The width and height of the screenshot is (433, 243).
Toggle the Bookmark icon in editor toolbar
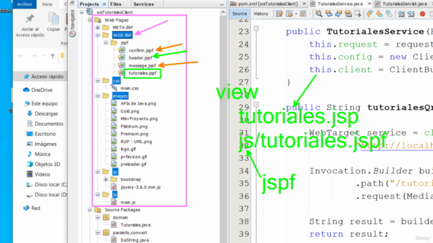389,13
